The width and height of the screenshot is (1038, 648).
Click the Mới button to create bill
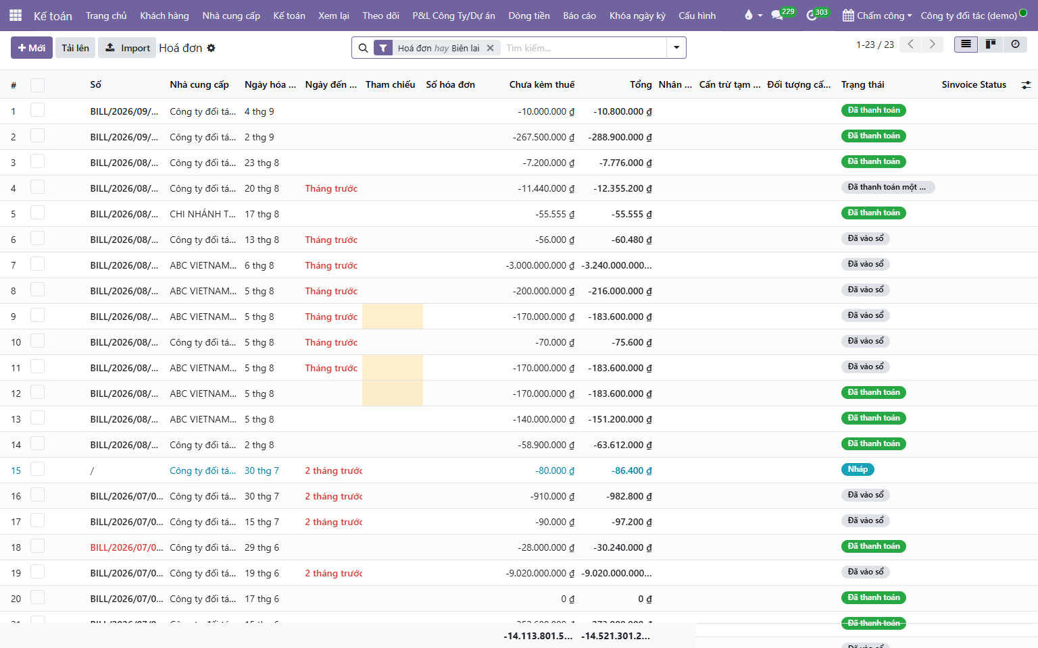32,48
